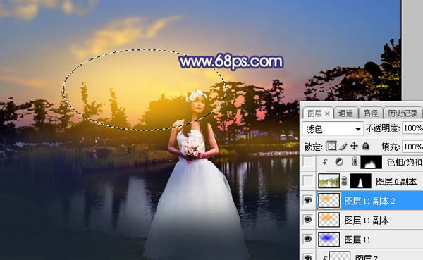Select the 图层 11 副本 layer name
Image resolution: width=423 pixels, height=260 pixels.
pos(367,221)
